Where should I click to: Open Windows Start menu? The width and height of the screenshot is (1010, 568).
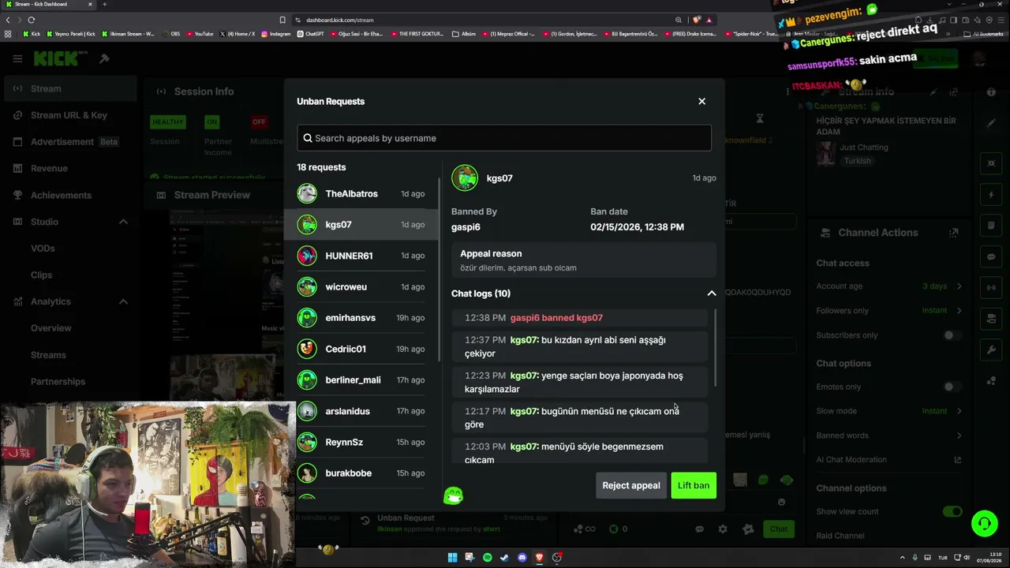452,558
